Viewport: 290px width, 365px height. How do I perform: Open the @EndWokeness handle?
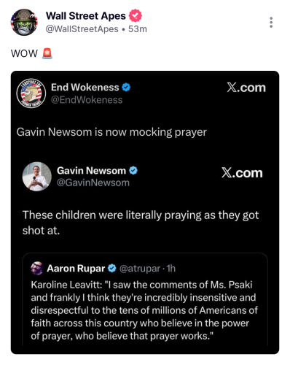[x=87, y=100]
